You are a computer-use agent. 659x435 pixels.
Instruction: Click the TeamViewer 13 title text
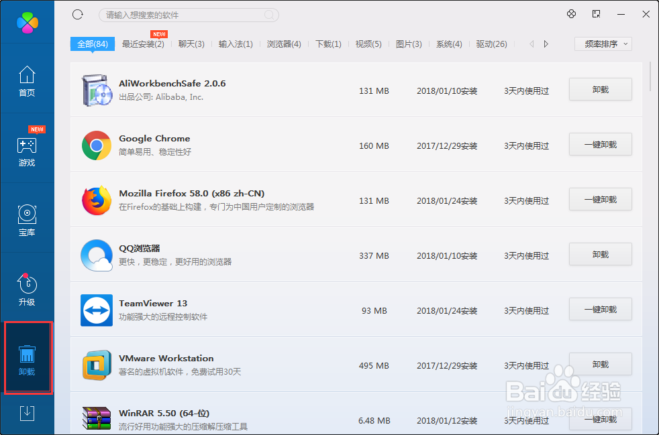point(153,304)
